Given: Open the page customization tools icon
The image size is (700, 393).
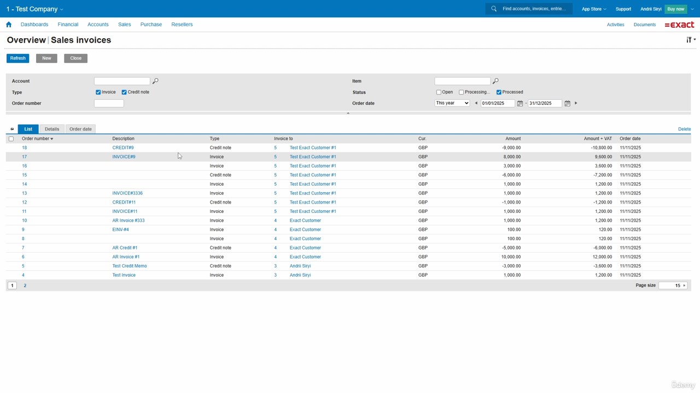Looking at the screenshot, I should point(690,40).
